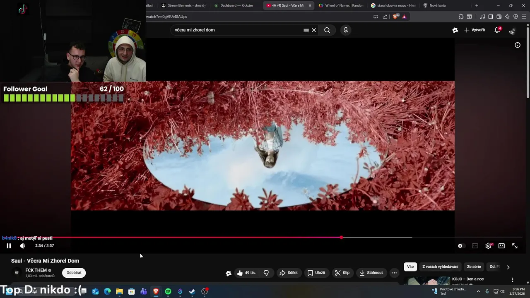The image size is (530, 298).
Task: Click the share page icon in address bar
Action: tap(385, 17)
